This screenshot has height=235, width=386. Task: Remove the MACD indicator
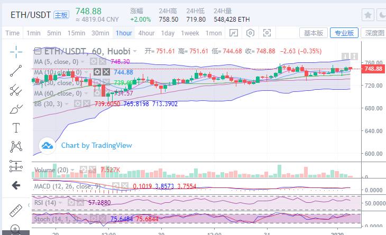125,186
